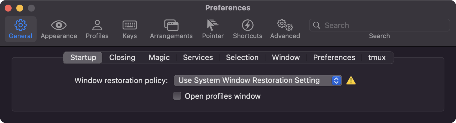Viewport: 456px width, 123px height.
Task: Click the blue dropdown arrows stepper
Action: (336, 81)
